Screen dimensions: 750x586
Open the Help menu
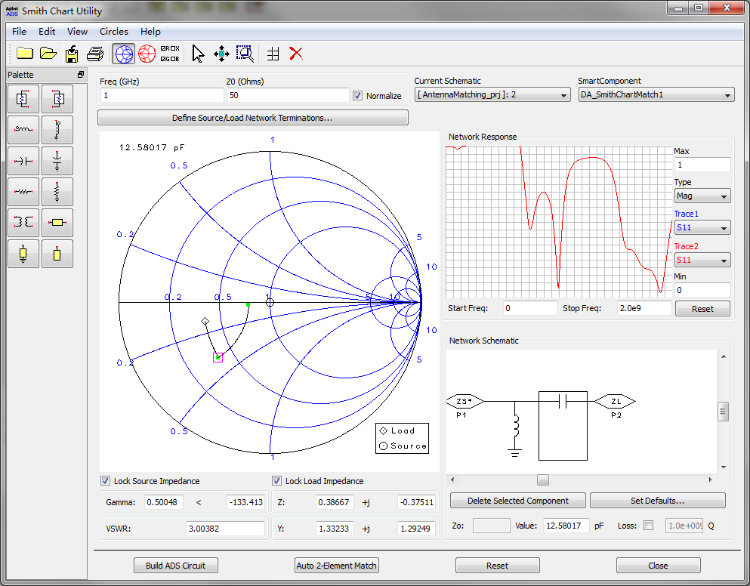pyautogui.click(x=150, y=32)
